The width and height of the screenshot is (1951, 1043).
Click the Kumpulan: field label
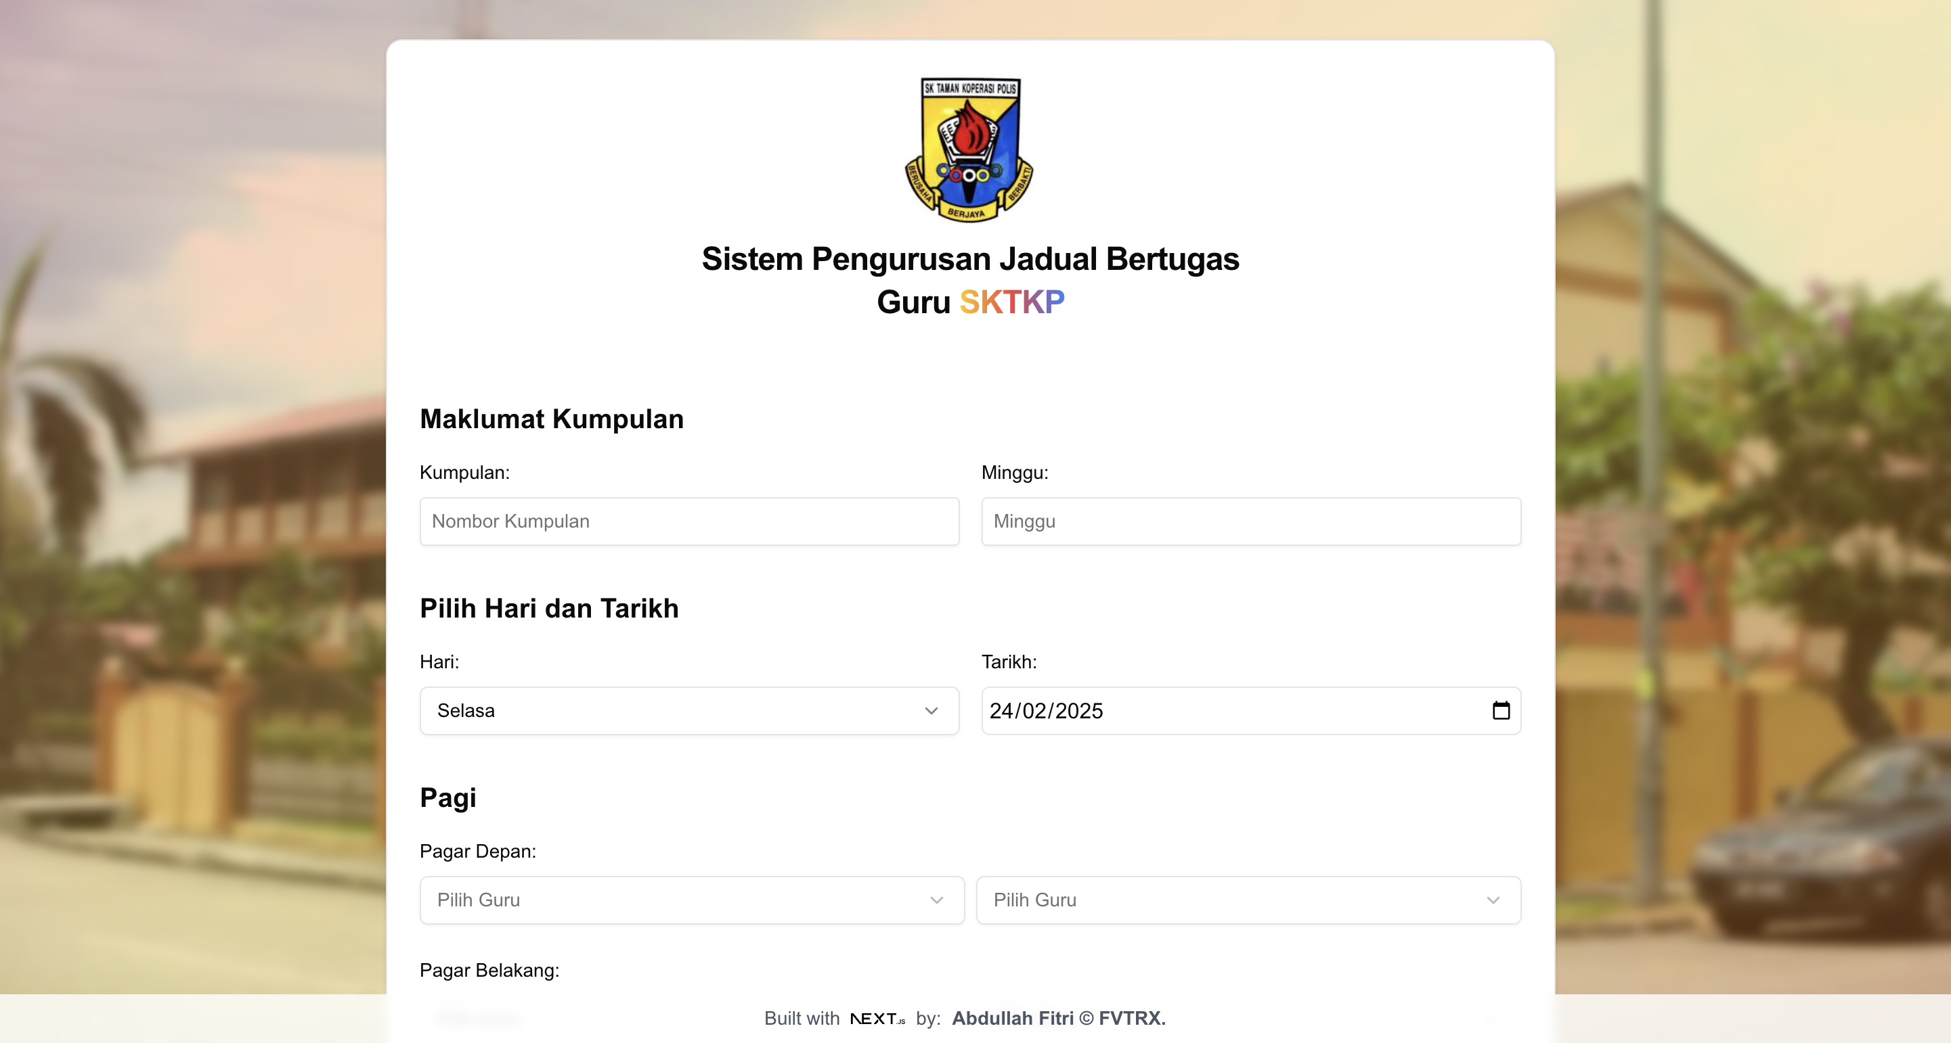[464, 472]
